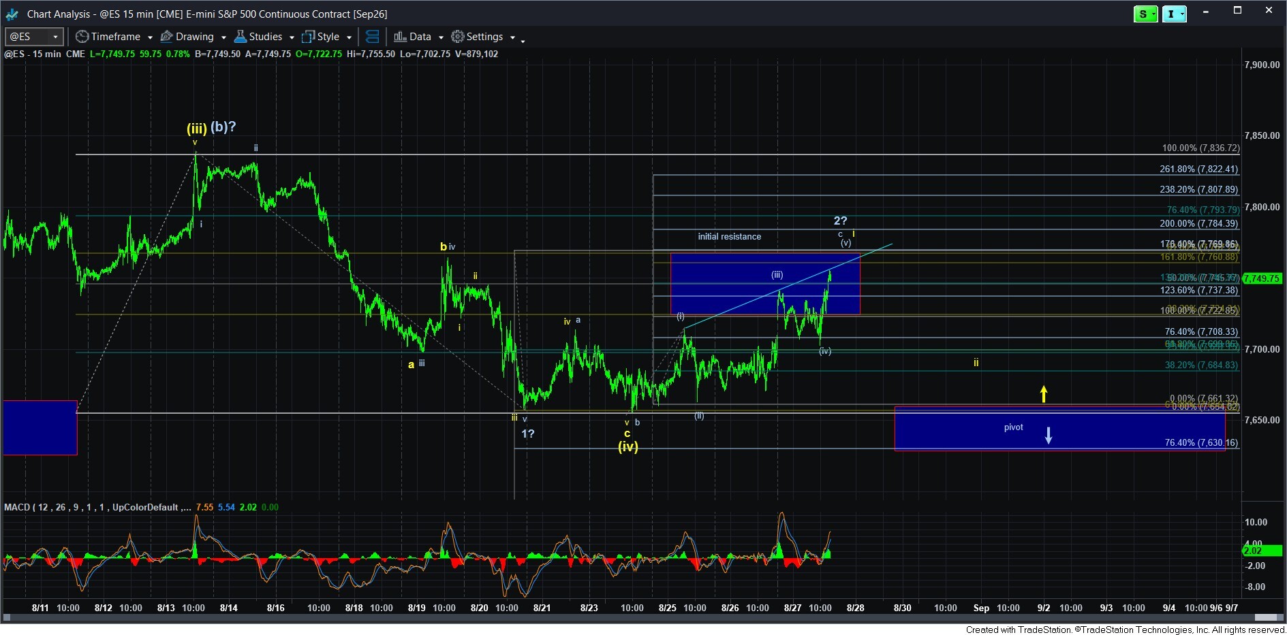The image size is (1287, 635).
Task: Click the cyan I interval-link button
Action: 1174,14
